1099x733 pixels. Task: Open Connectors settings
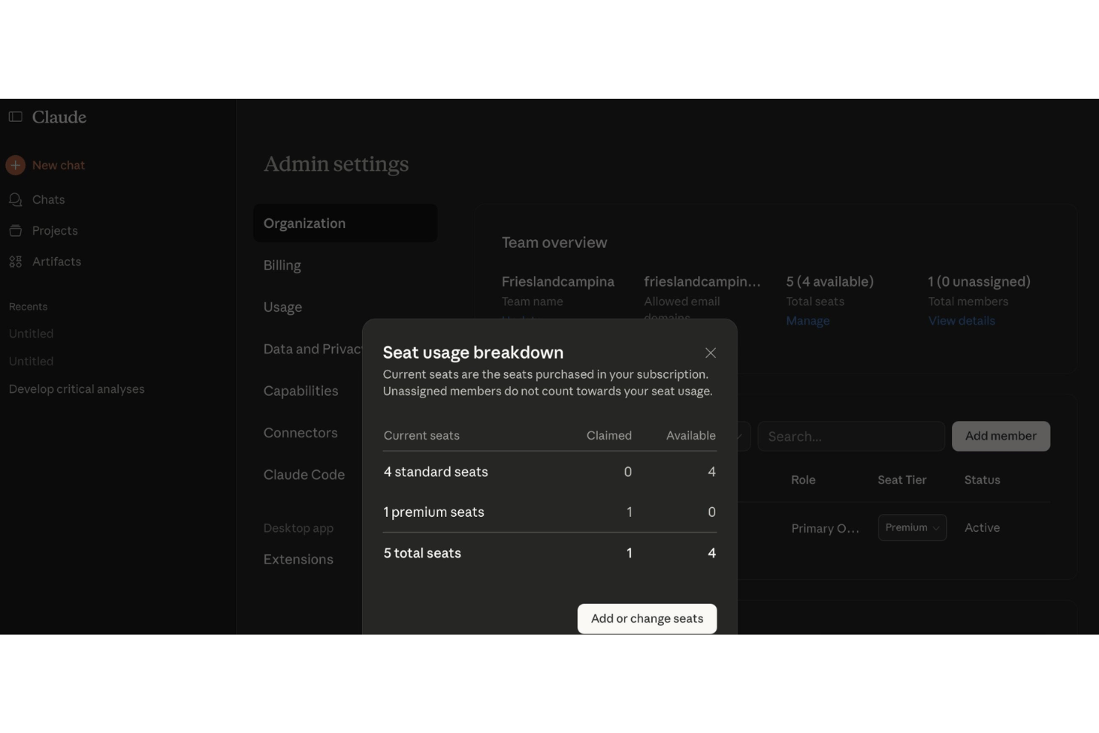pyautogui.click(x=301, y=432)
